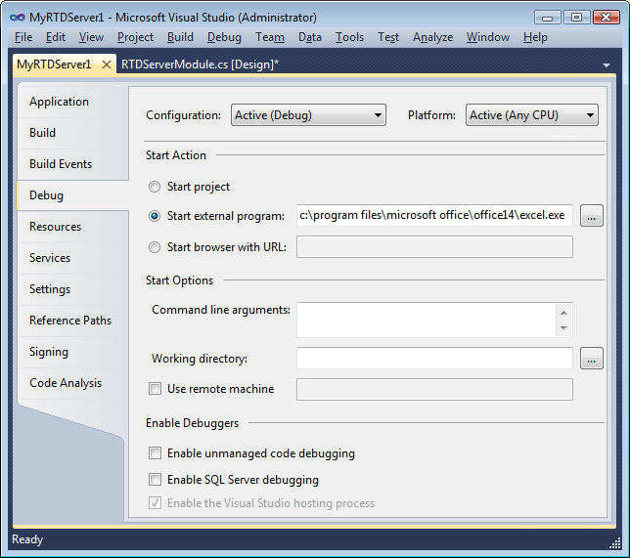The width and height of the screenshot is (630, 558).
Task: Click the Start Options section heading
Action: coord(179,280)
